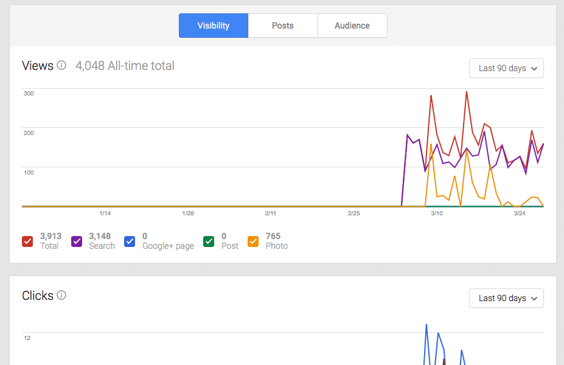The height and width of the screenshot is (365, 564).
Task: Click the 4,048 All-time total text
Action: tap(125, 66)
